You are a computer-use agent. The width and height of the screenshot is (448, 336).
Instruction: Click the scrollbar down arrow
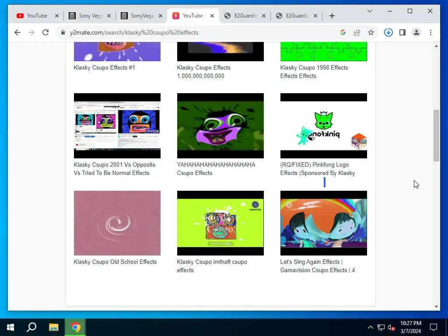click(x=436, y=307)
